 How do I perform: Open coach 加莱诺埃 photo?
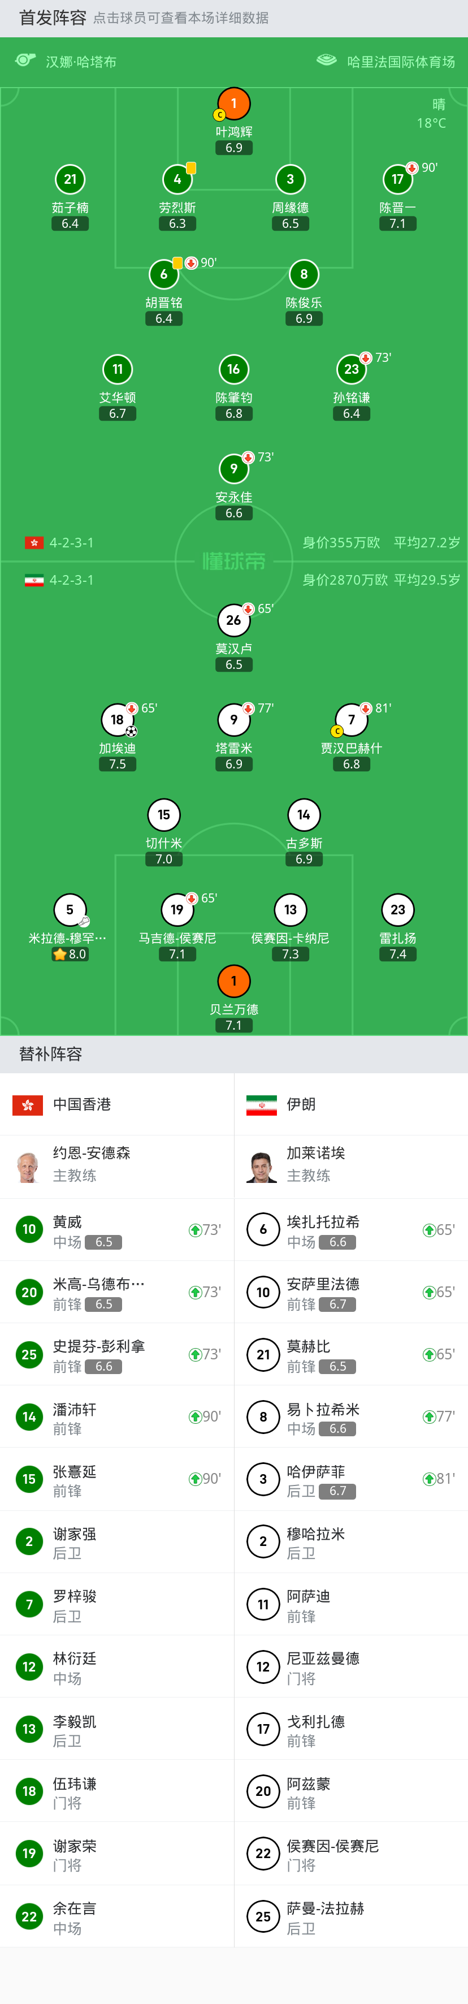[262, 1166]
